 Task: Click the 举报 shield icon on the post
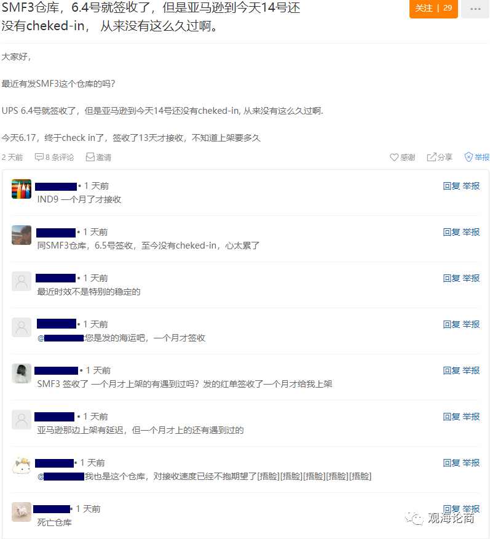[468, 157]
